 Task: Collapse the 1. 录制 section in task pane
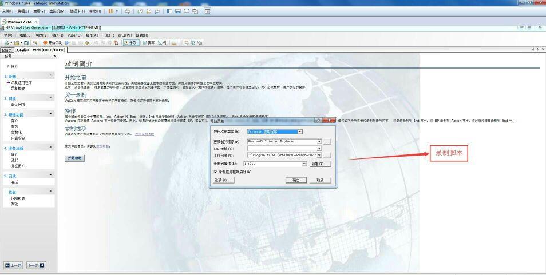coord(51,75)
